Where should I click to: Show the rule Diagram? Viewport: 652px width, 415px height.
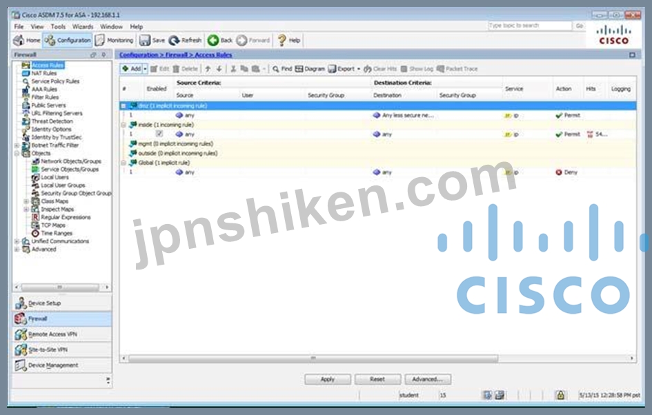pos(310,68)
